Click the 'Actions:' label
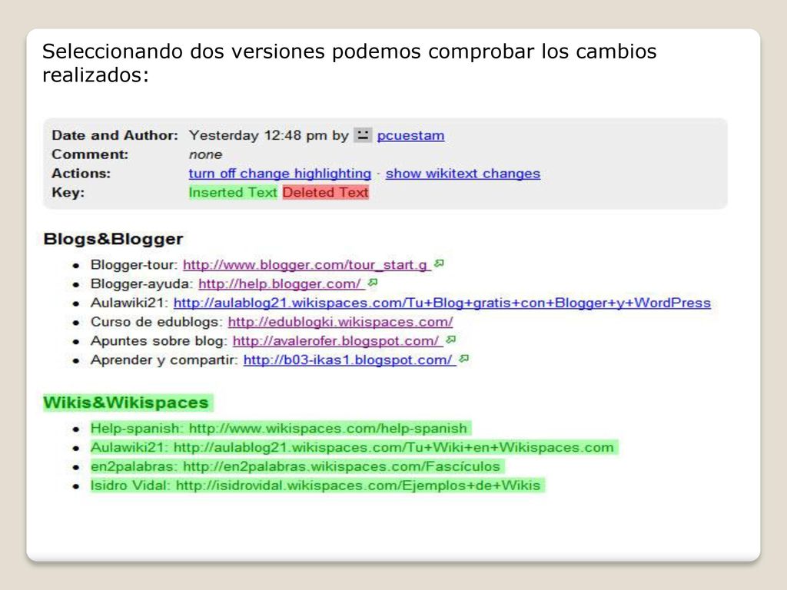787x590 pixels. 81,174
